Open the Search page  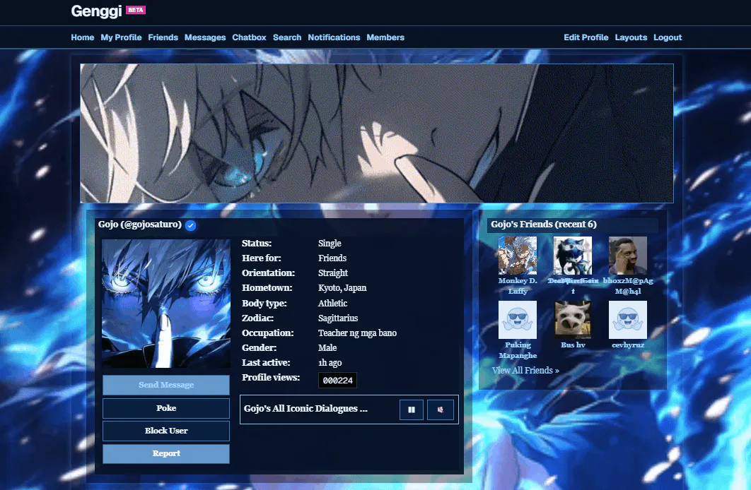tap(287, 37)
